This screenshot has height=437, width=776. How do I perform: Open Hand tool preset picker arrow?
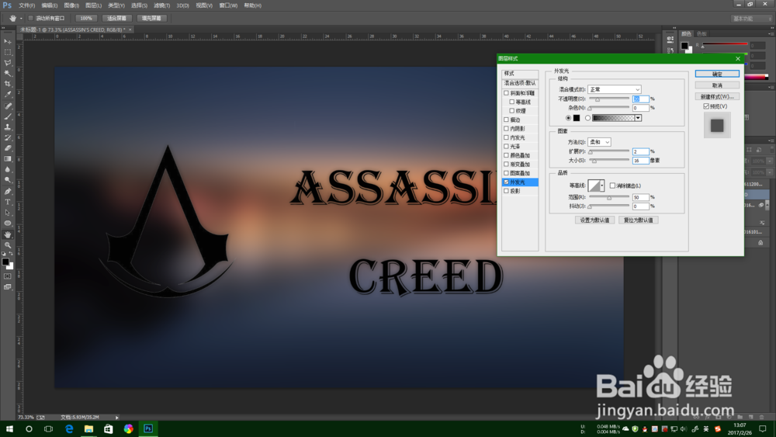(x=21, y=19)
